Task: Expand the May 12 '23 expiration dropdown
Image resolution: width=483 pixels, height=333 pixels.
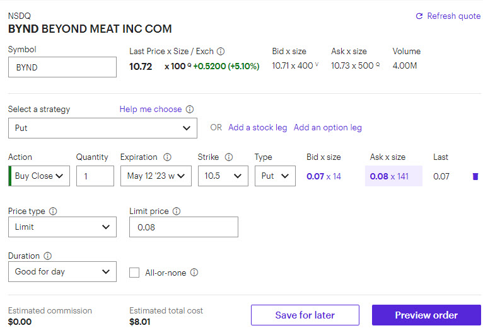Action: click(x=156, y=176)
